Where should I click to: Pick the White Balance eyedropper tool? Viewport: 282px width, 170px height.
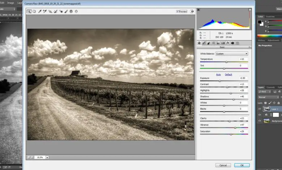click(39, 12)
